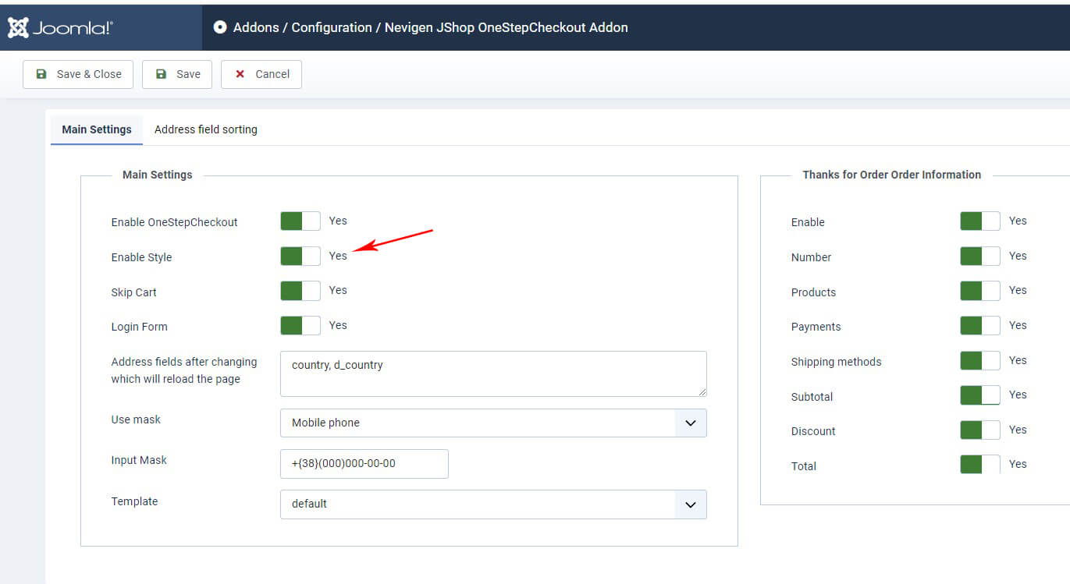Toggle the Login Form switch

coord(300,326)
